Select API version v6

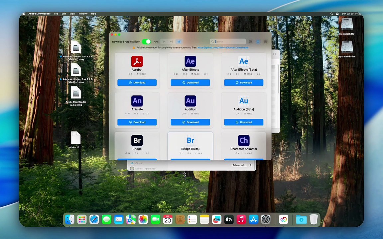179,41
